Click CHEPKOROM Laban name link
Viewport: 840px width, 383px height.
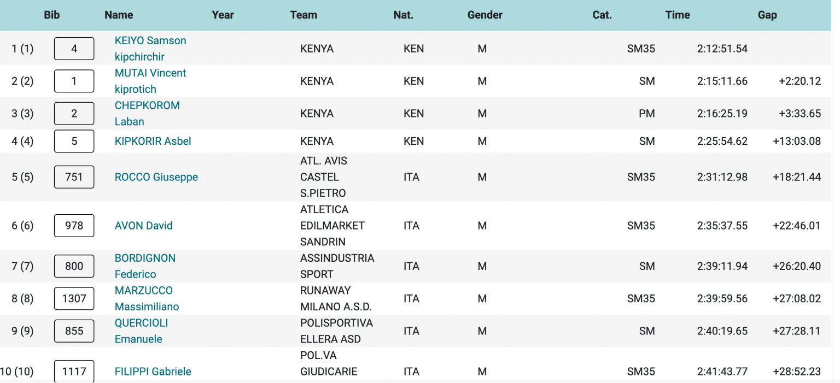[x=147, y=105]
